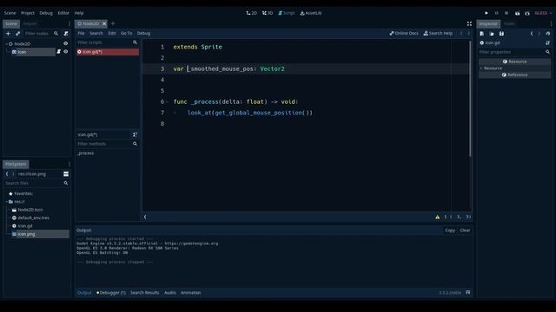Switch to the Node tab beside Inspector
Viewport: 556px width, 312px height.
[509, 23]
